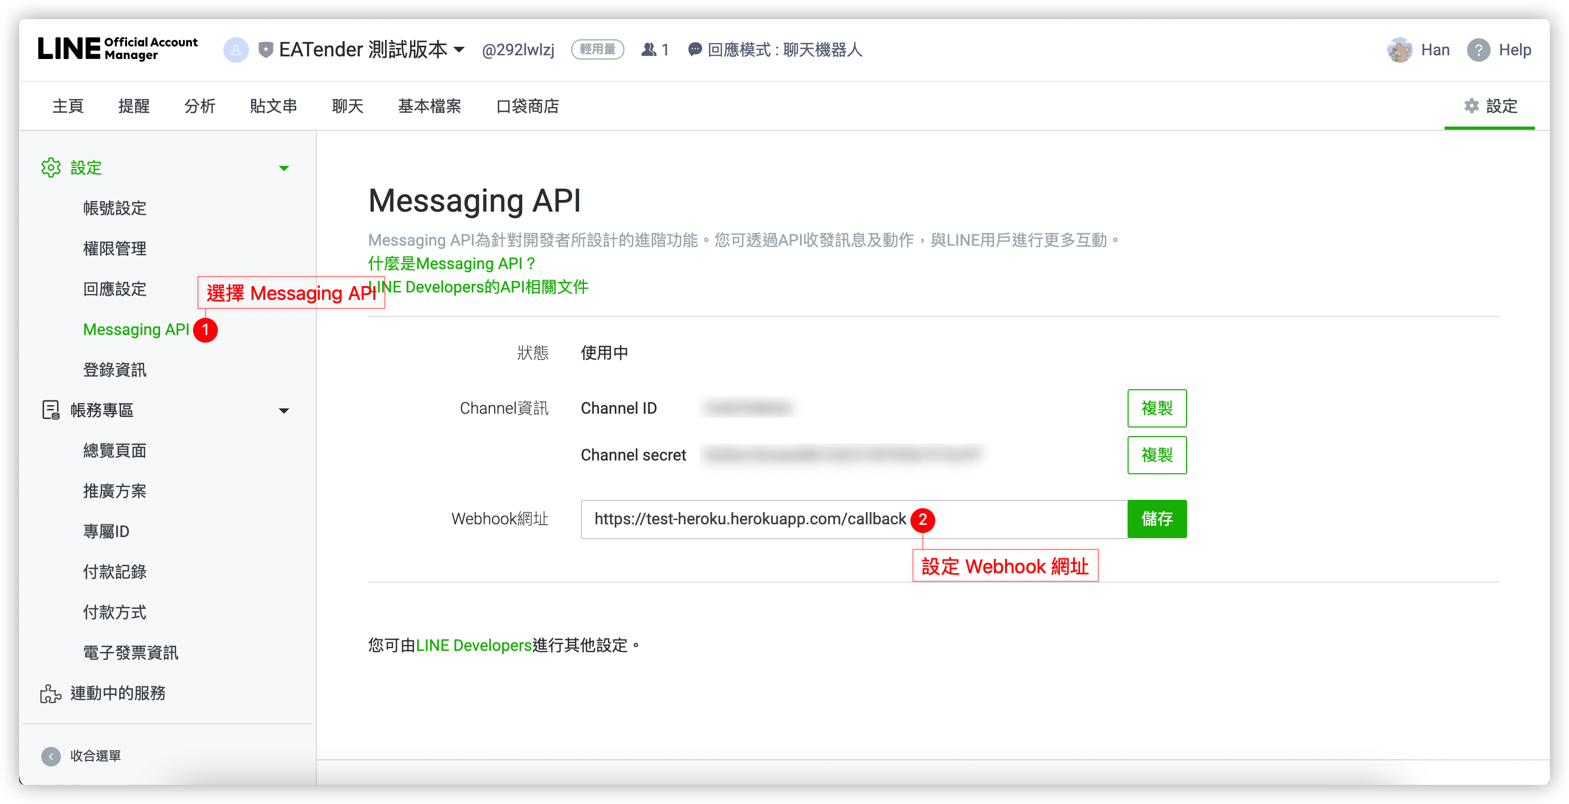The height and width of the screenshot is (804, 1569).
Task: Click Han's user profile avatar
Action: pyautogui.click(x=1399, y=50)
